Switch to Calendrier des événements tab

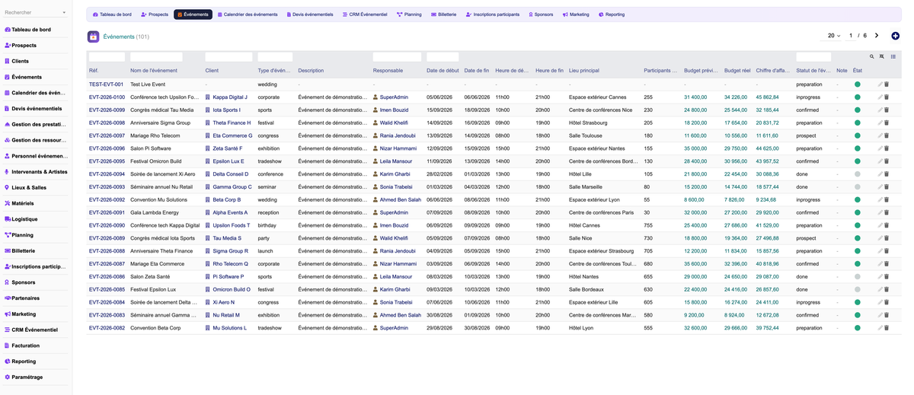(x=248, y=14)
